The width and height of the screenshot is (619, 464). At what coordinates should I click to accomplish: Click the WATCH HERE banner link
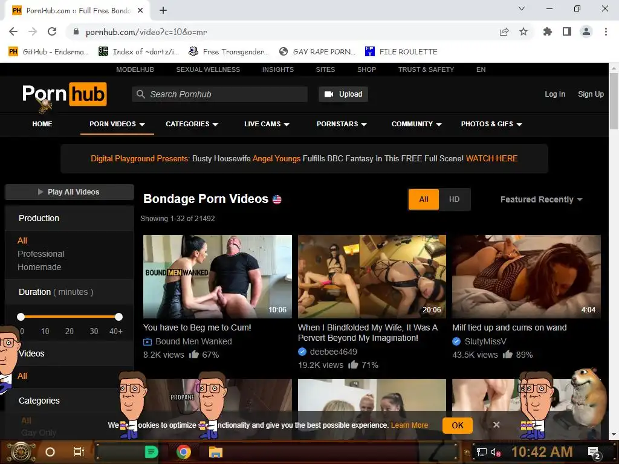(x=491, y=159)
